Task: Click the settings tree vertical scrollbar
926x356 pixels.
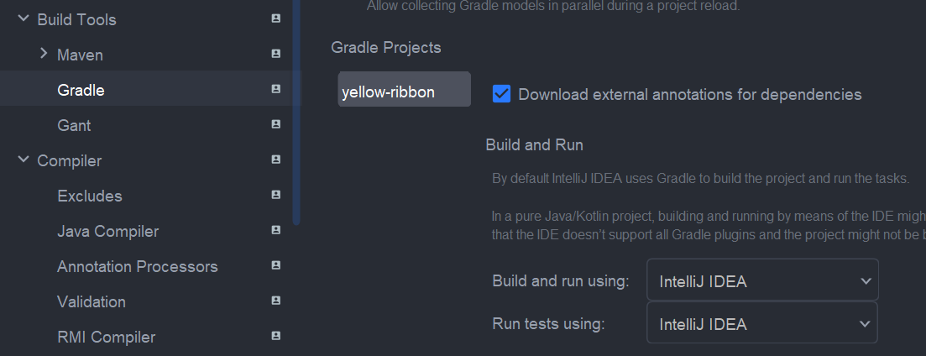Action: tap(296, 113)
